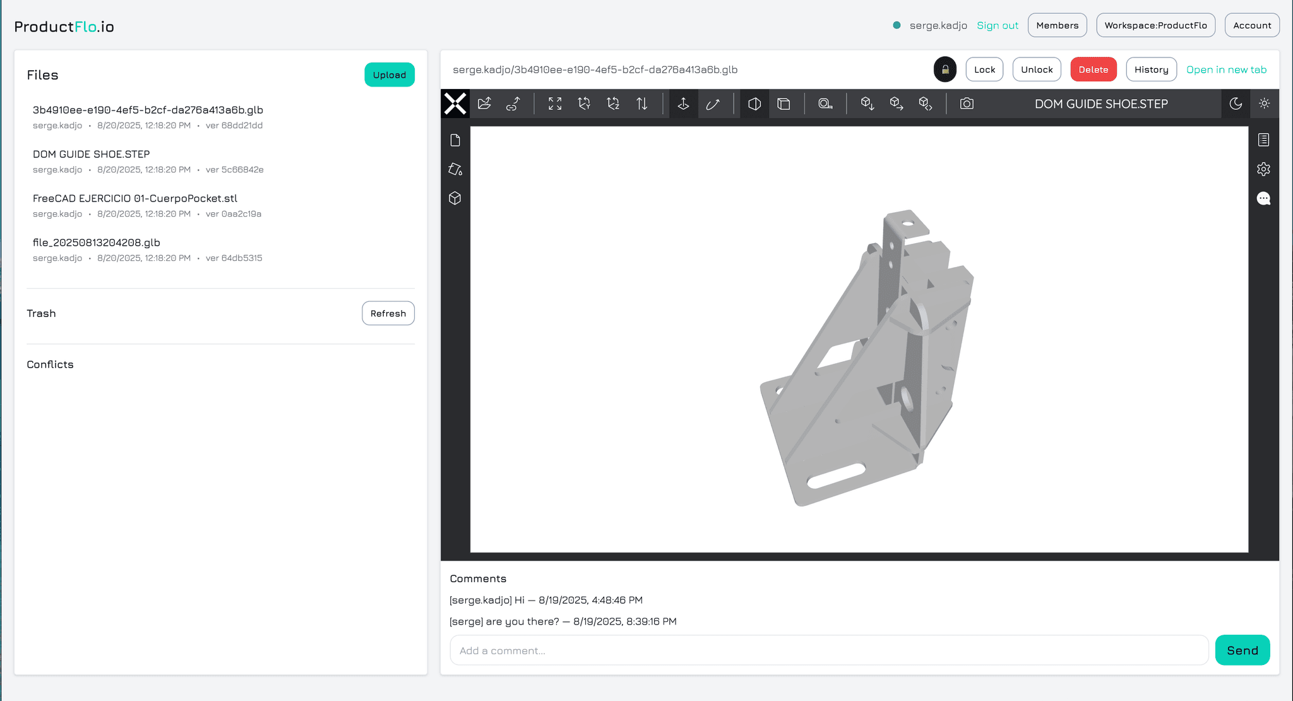
Task: Click the Upload button
Action: click(390, 75)
